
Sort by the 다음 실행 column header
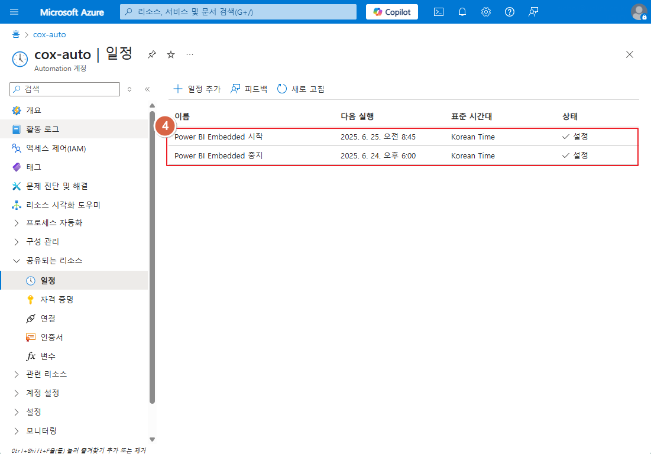pos(357,116)
